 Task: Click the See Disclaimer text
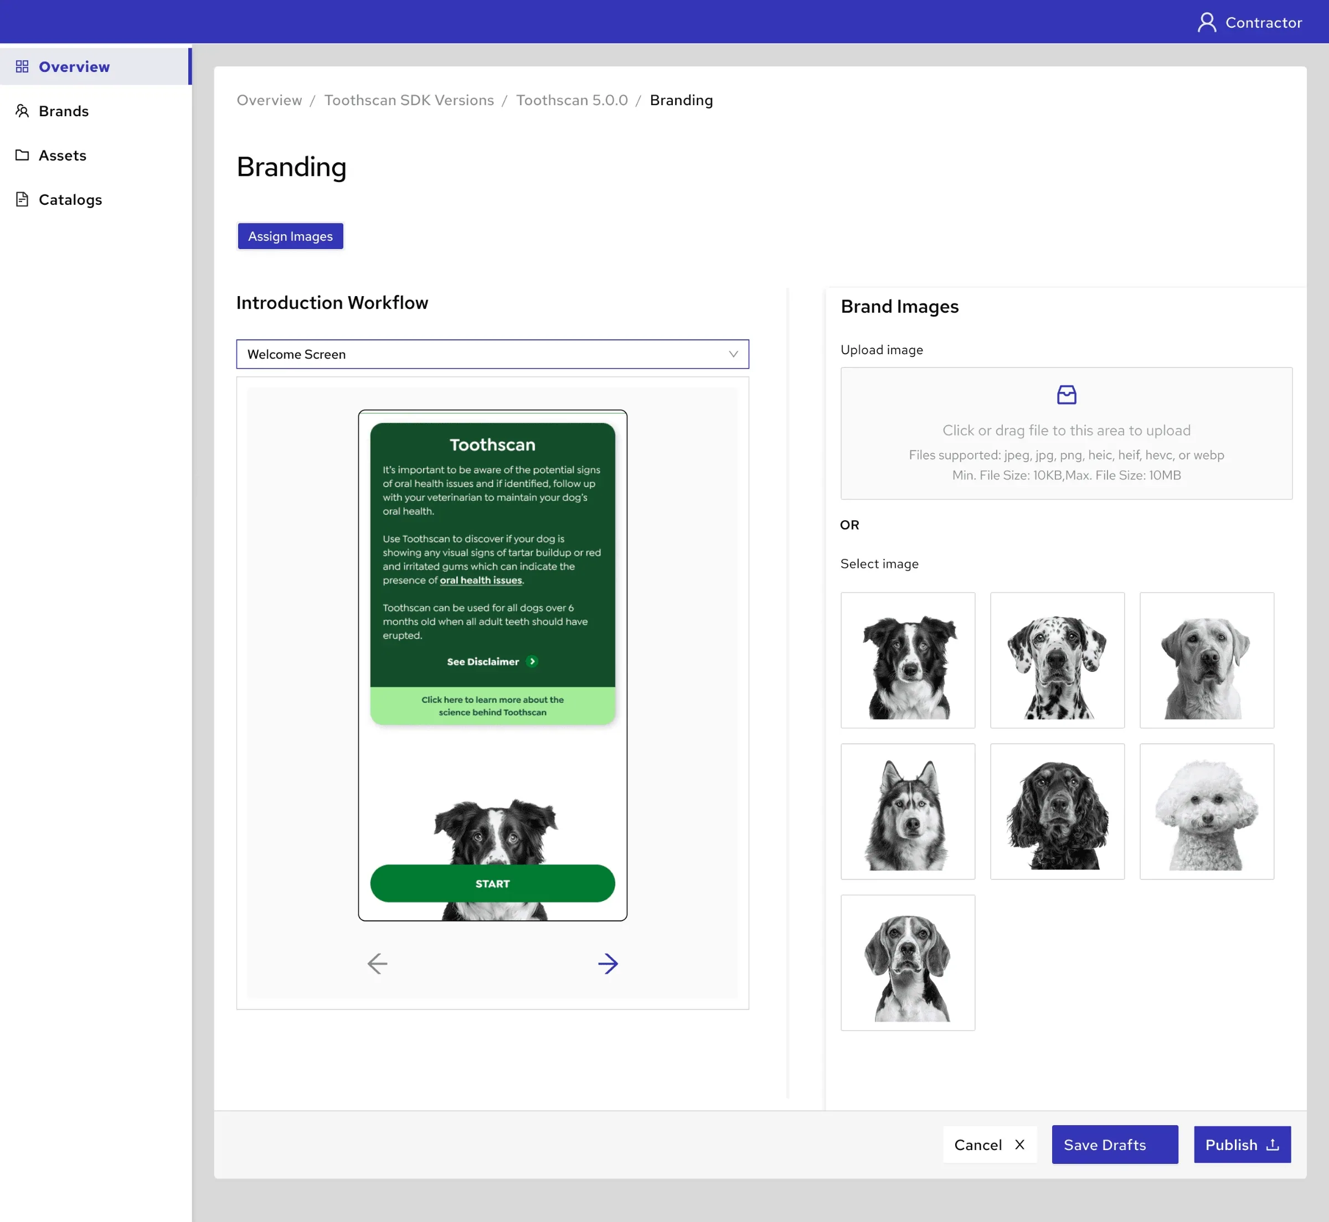[x=483, y=661]
